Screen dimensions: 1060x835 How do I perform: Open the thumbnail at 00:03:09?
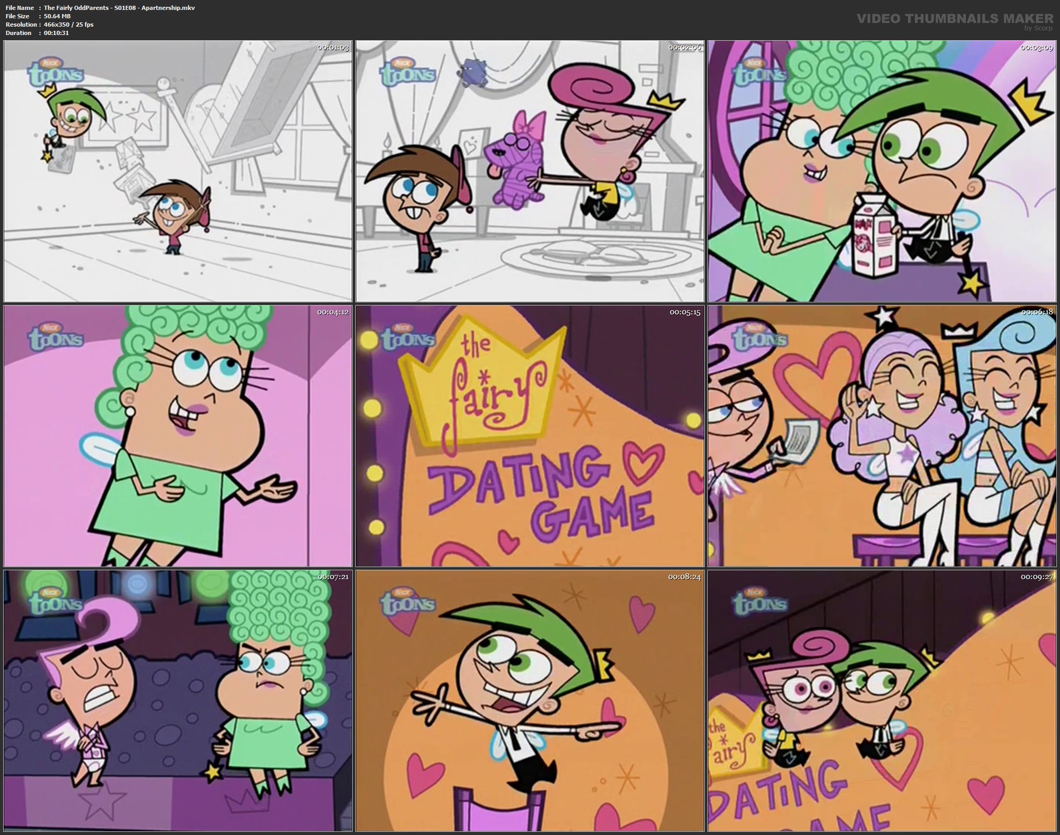point(882,171)
